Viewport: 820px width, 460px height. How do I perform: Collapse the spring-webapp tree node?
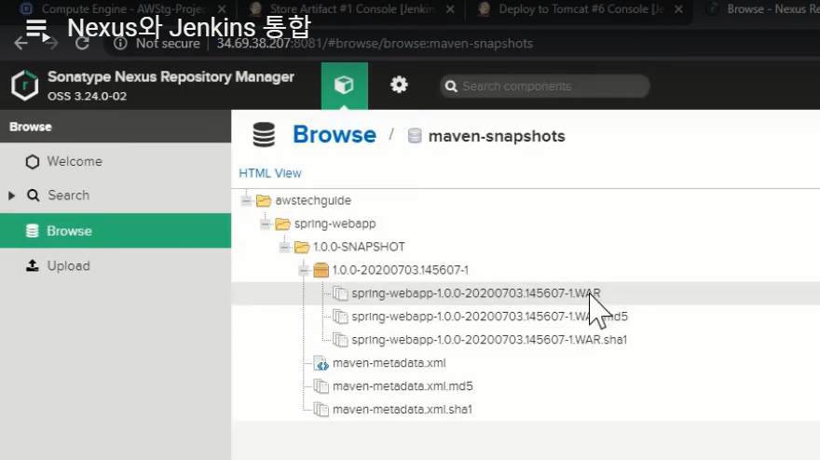(266, 223)
